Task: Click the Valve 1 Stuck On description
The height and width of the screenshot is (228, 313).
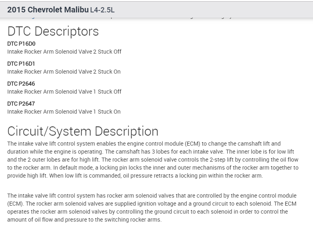Action: pos(64,112)
